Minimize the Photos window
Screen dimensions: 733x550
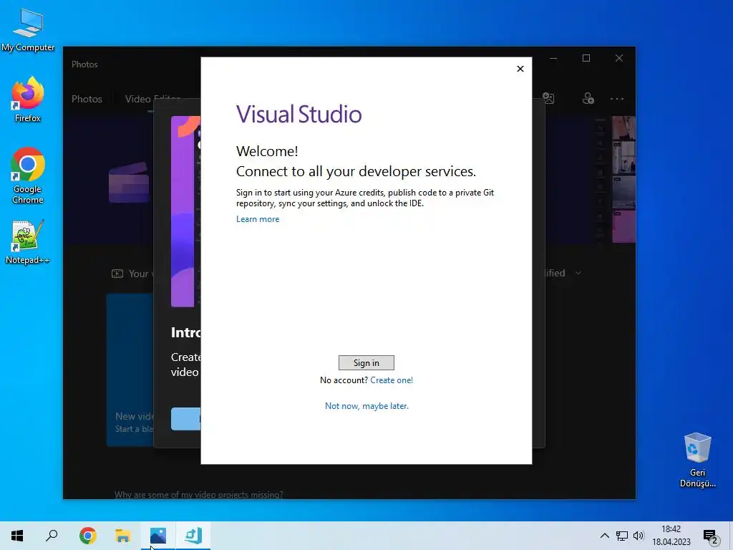(553, 58)
